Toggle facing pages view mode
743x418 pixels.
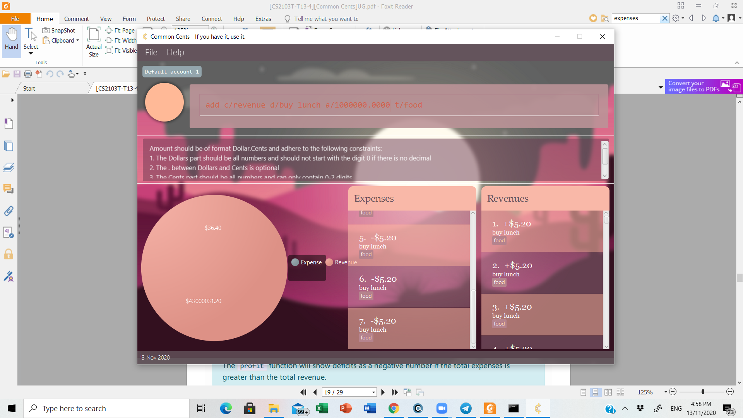tap(608, 392)
